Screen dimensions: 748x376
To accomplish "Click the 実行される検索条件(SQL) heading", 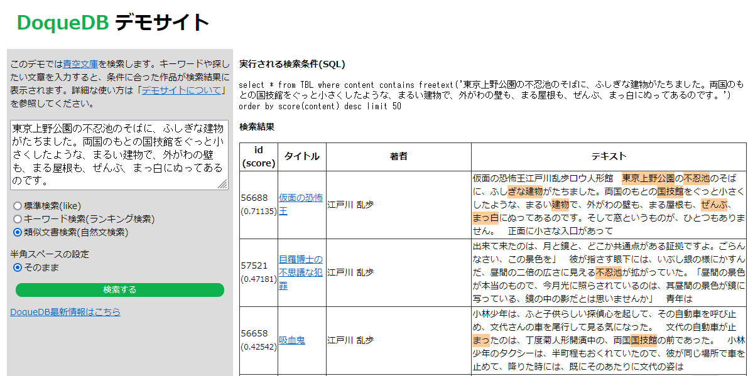I will (292, 64).
